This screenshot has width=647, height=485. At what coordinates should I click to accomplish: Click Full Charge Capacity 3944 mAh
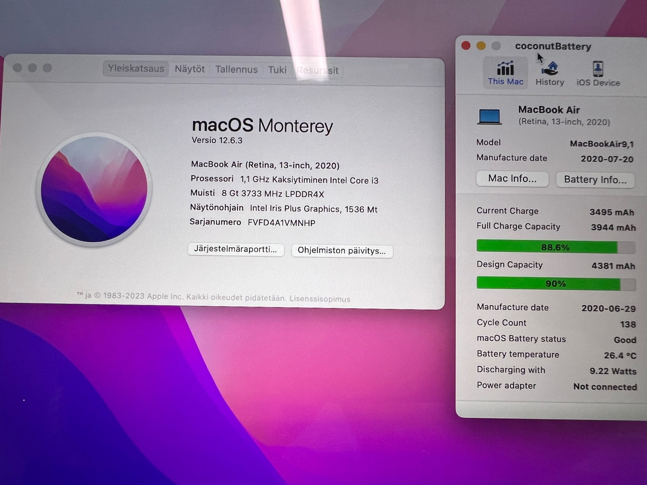[613, 227]
